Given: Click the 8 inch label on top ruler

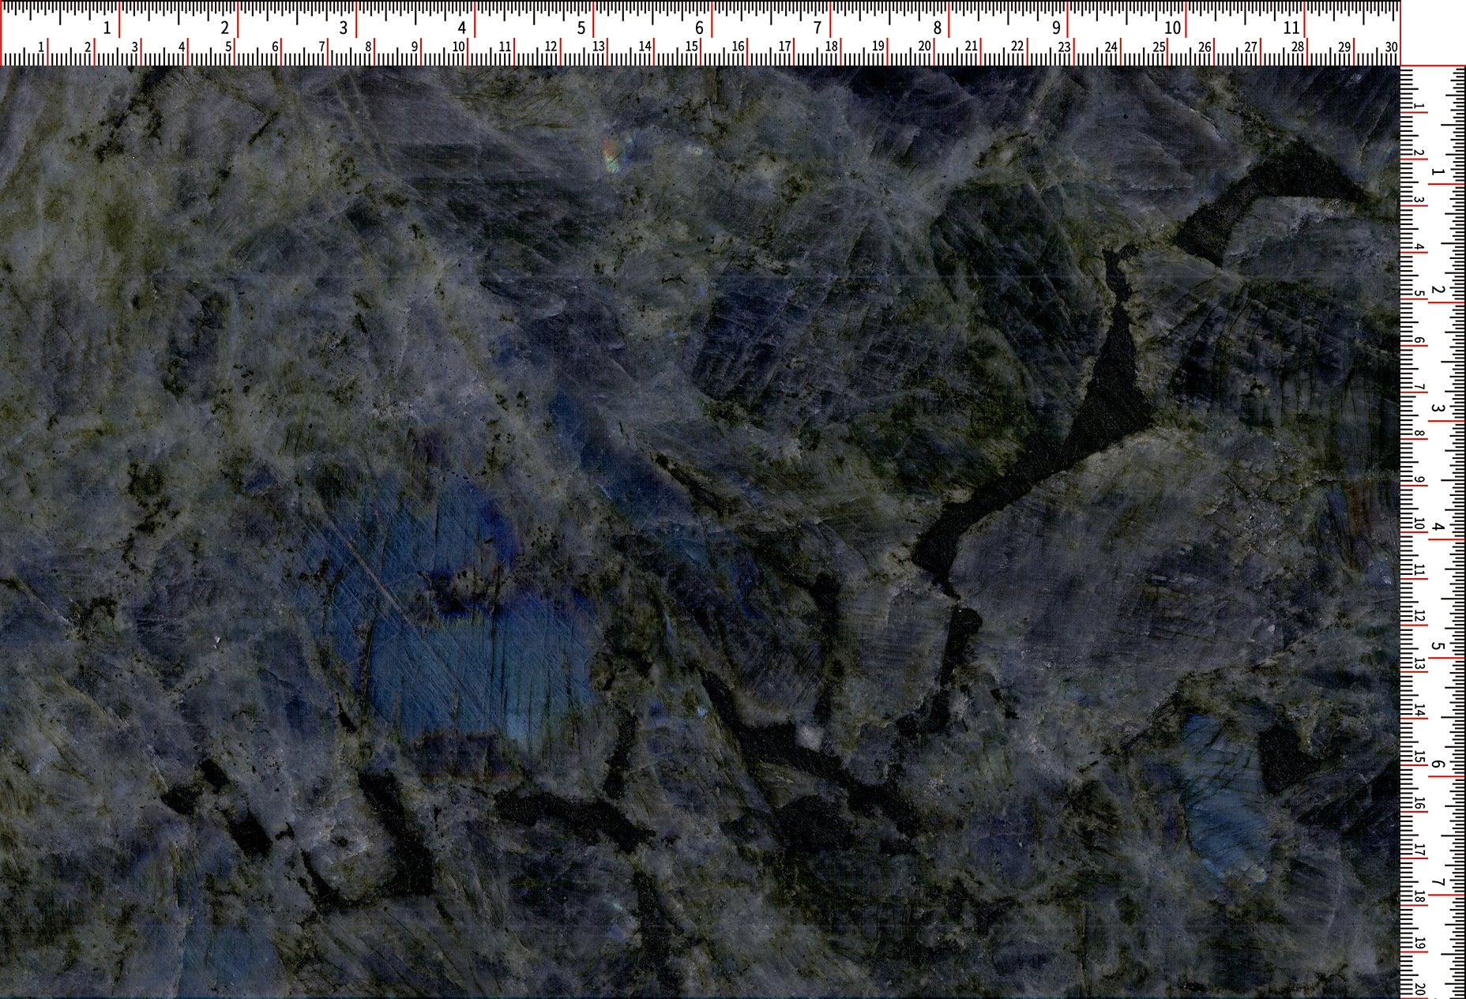Looking at the screenshot, I should 937,28.
